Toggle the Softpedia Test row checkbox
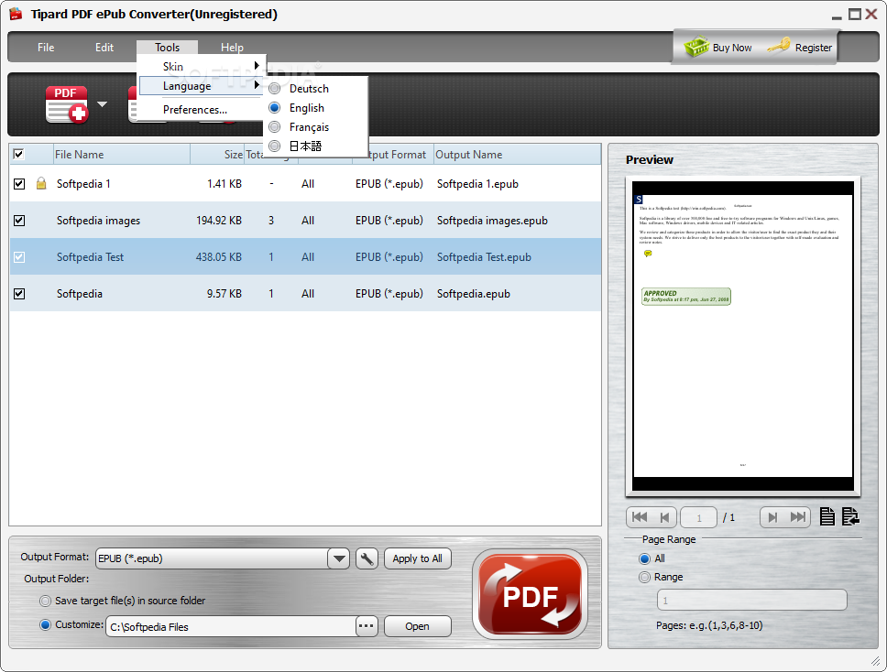 click(x=19, y=257)
